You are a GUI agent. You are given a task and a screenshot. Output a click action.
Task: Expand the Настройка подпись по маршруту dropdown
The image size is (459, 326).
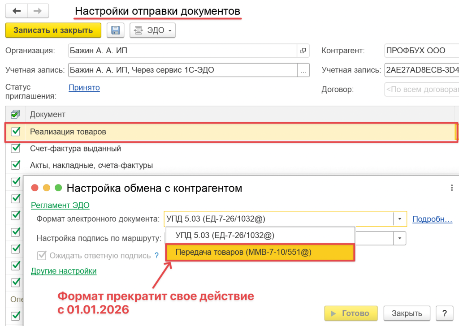click(400, 237)
